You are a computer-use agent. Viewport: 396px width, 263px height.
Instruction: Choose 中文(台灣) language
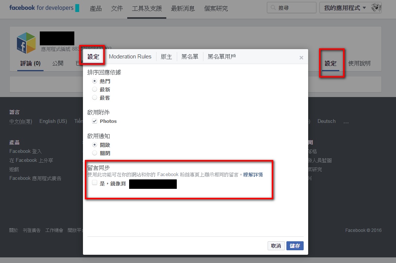coord(21,121)
